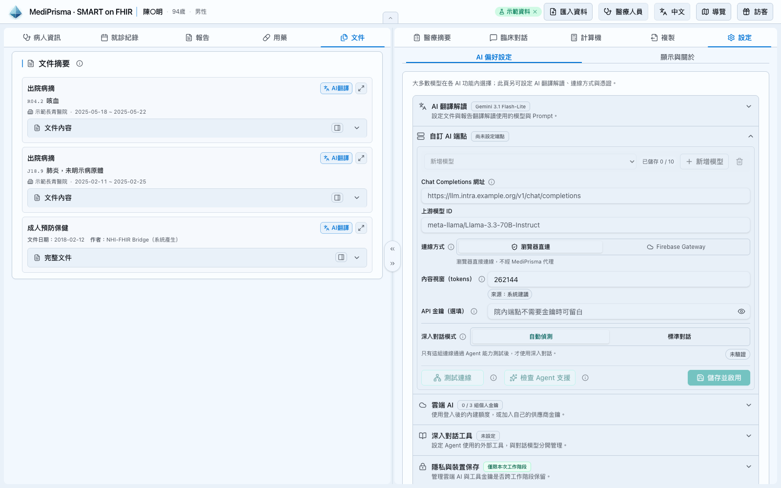Image resolution: width=781 pixels, height=488 pixels.
Task: Collapse the top header bar with the chevron
Action: 390,18
